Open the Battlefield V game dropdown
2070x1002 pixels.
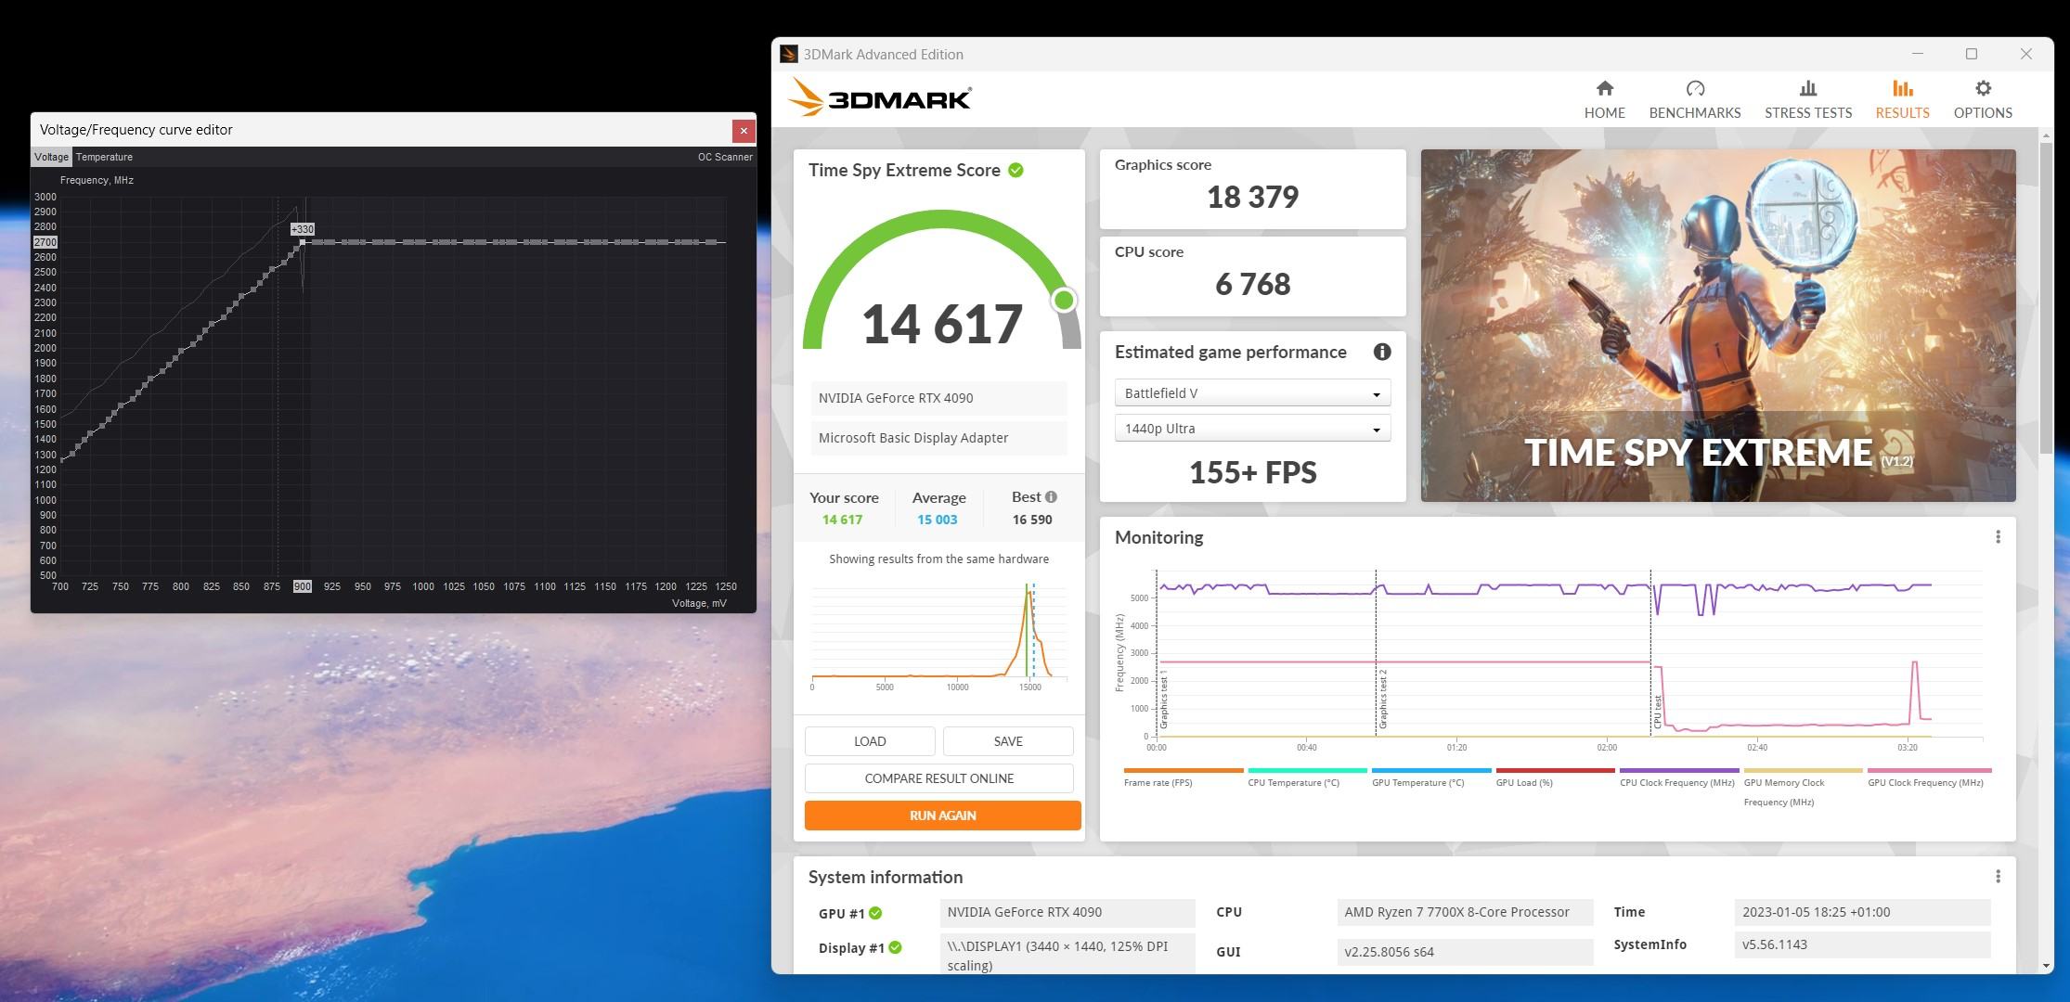(x=1252, y=393)
